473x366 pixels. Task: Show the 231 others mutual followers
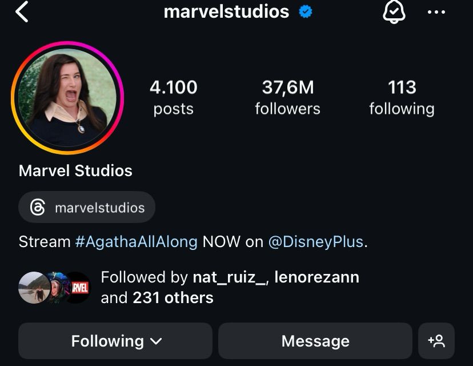click(x=173, y=298)
